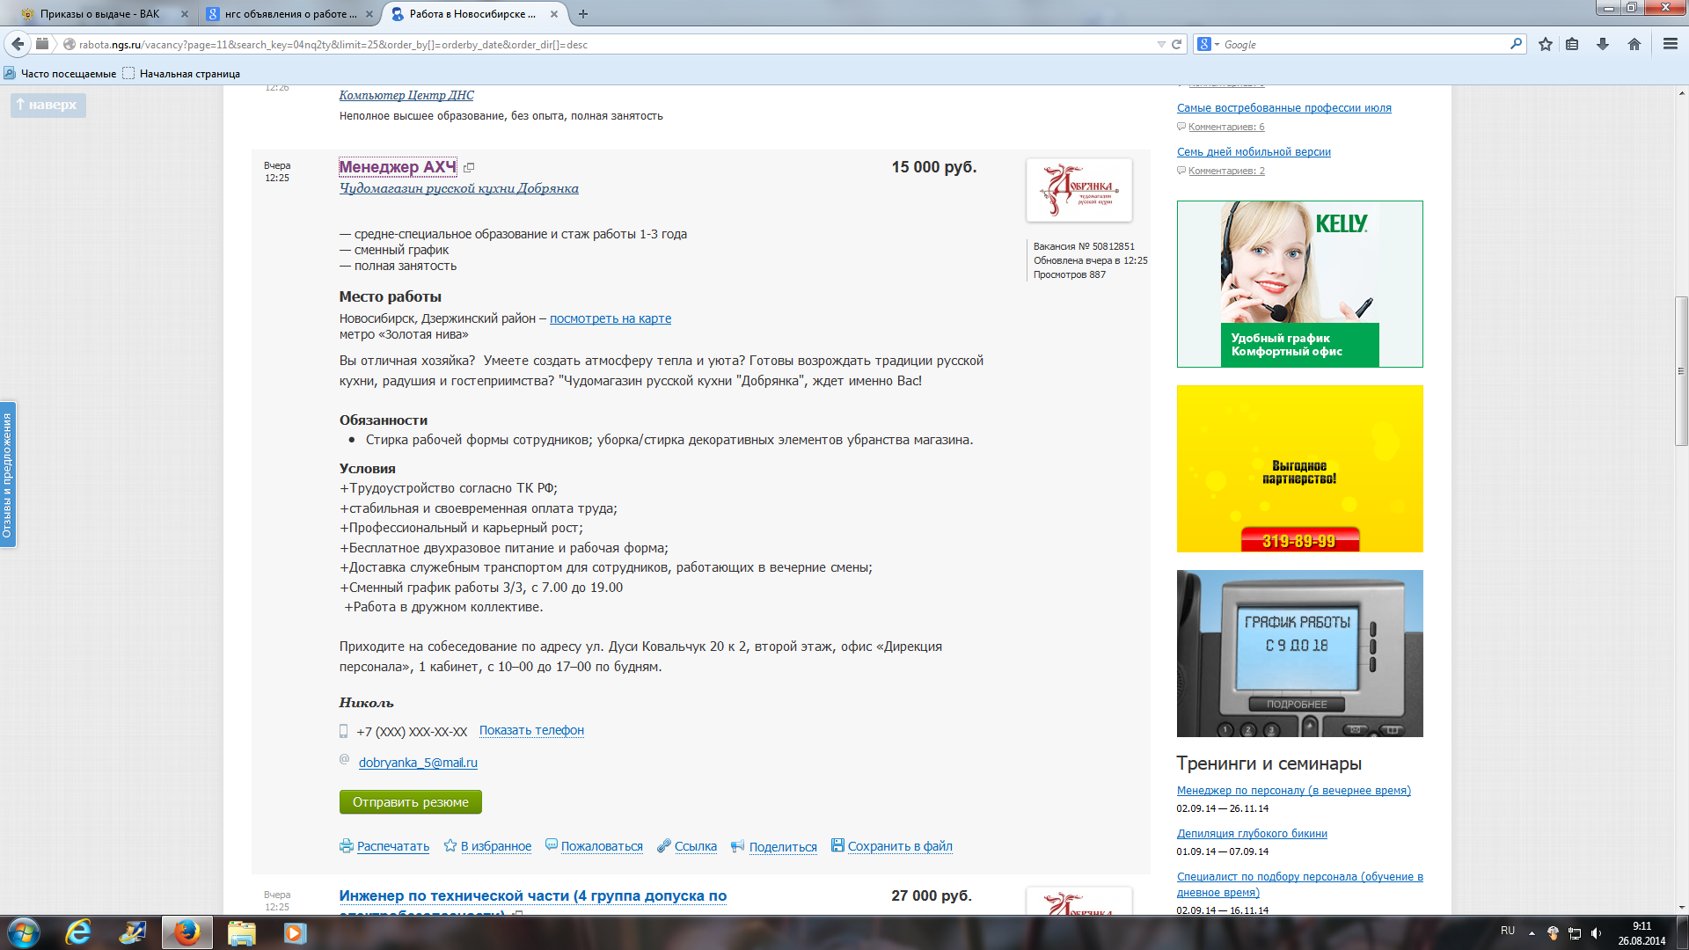Open the file explorer folder in taskbar
Image resolution: width=1689 pixels, height=950 pixels.
pos(241,932)
